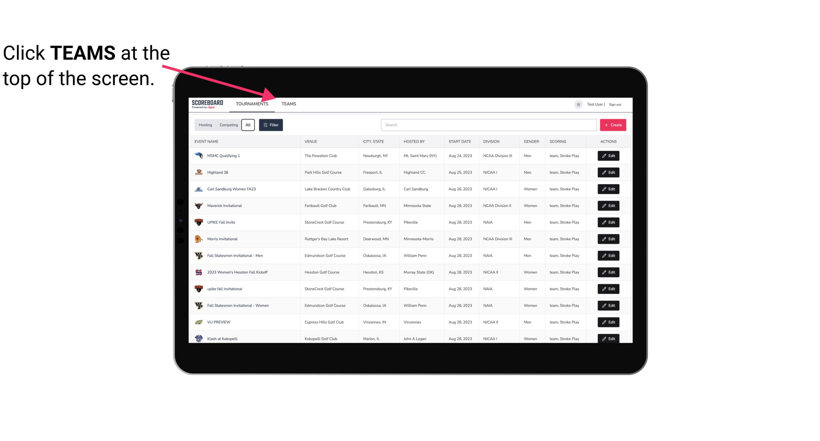Expand the DIVISION column header
820x441 pixels.
coord(491,141)
